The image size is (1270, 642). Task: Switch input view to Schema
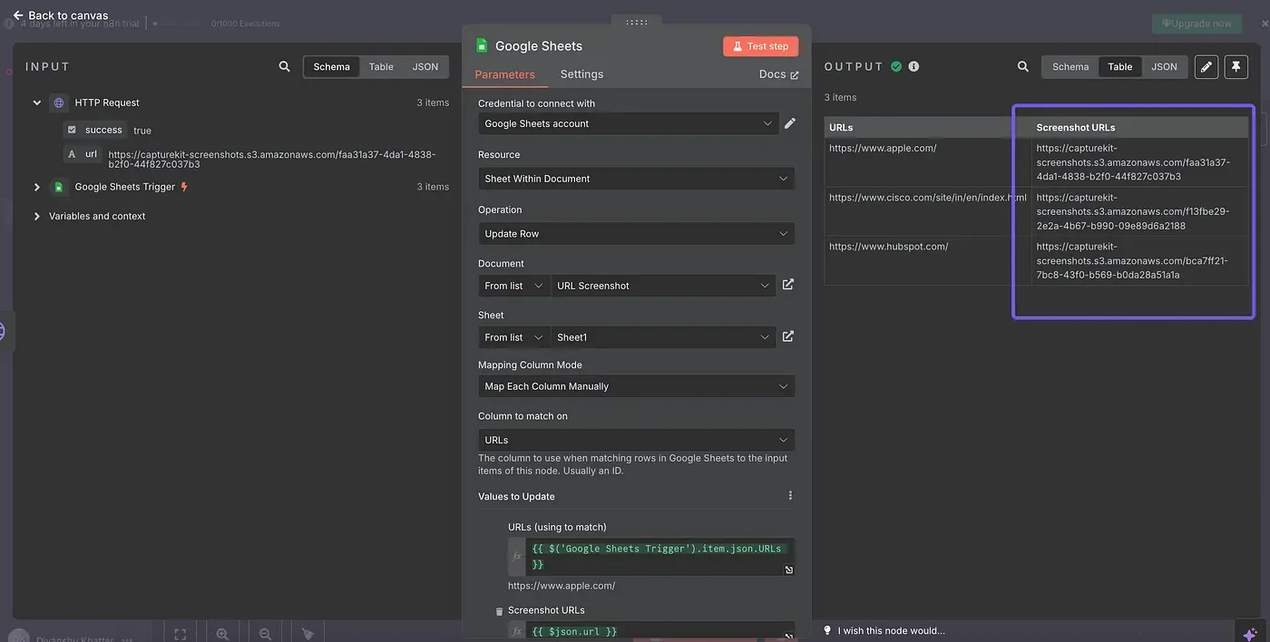[x=332, y=66]
